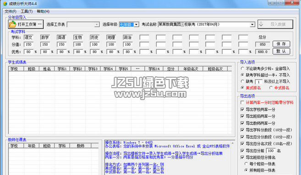Click the import data down-arrow icon
The image size is (301, 175).
point(261,24)
